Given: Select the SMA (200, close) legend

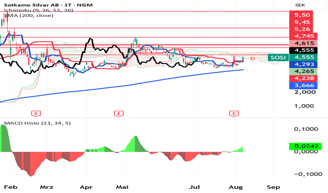Looking at the screenshot, I should 29,15.
